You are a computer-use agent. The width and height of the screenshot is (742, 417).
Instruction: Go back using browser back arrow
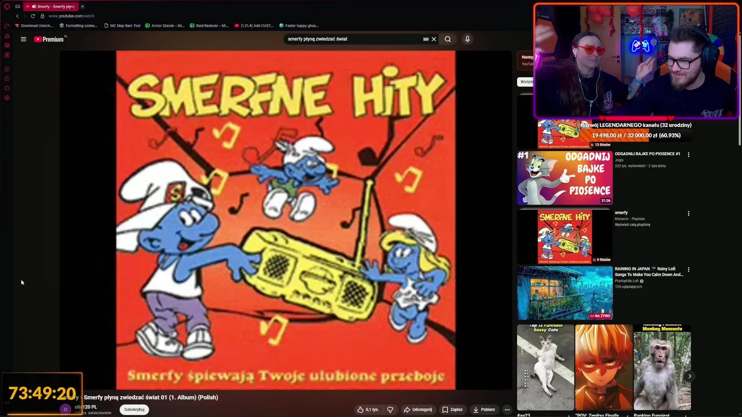point(17,16)
